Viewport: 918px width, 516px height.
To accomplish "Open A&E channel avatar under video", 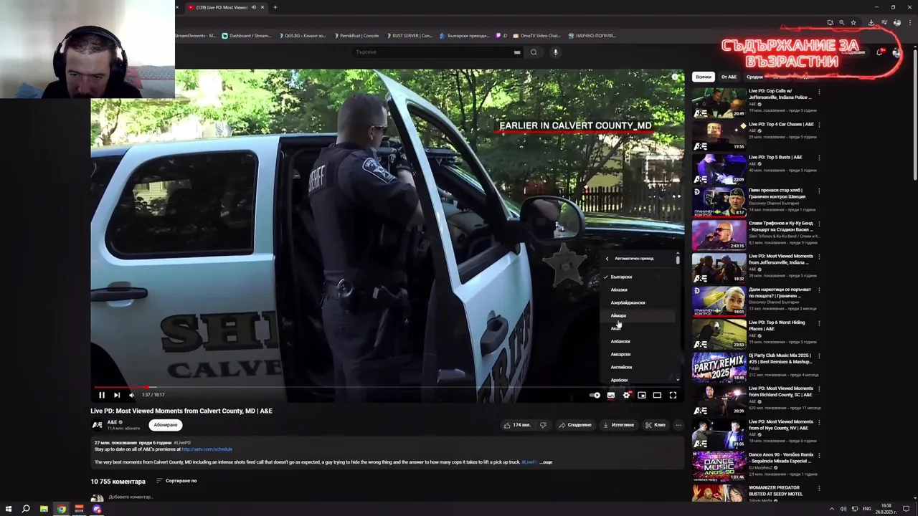I will click(x=98, y=425).
